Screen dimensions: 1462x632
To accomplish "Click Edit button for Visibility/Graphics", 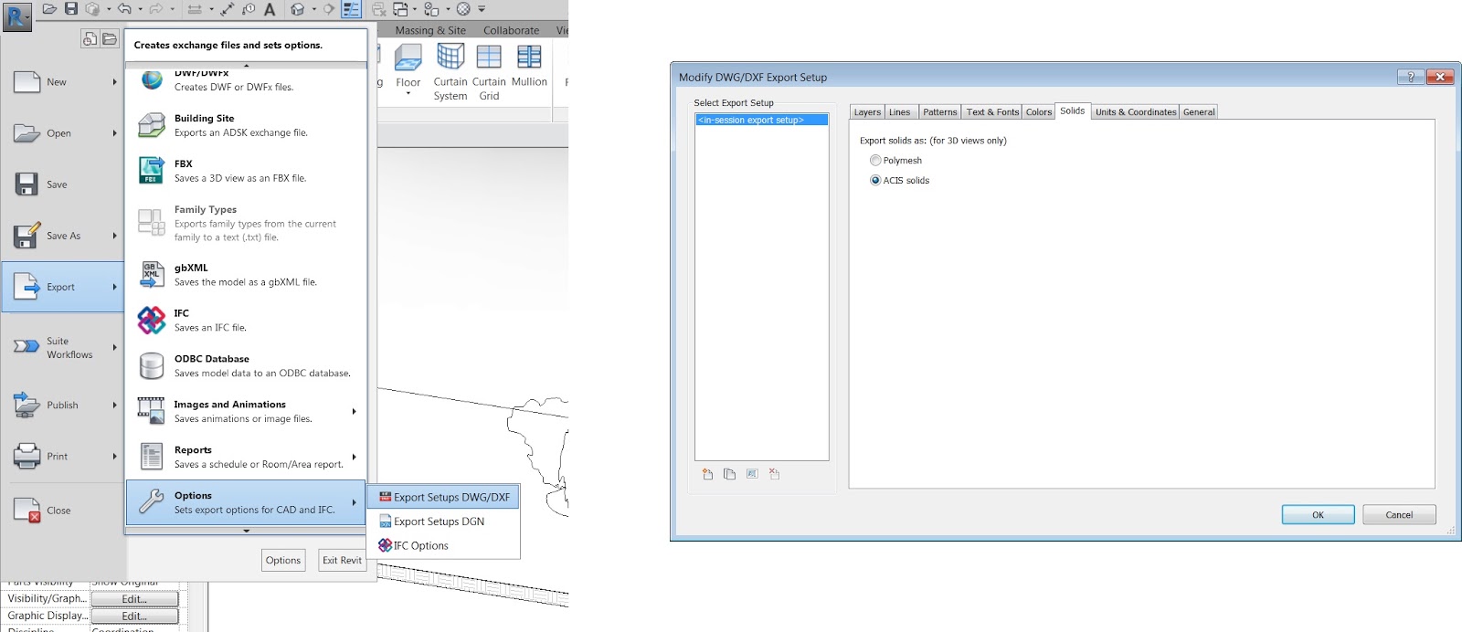I will pyautogui.click(x=134, y=599).
